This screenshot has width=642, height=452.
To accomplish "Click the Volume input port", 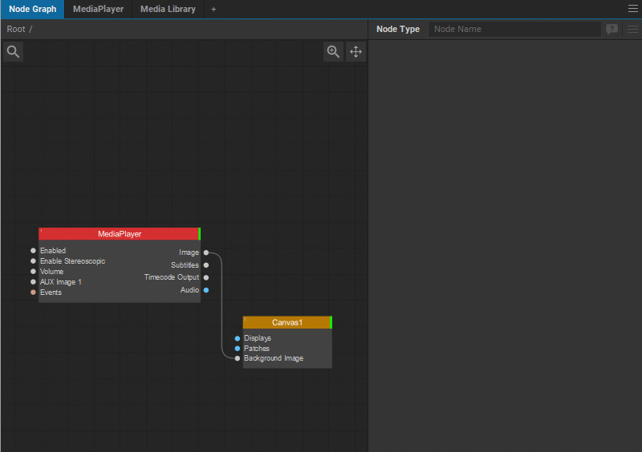I will 33,271.
